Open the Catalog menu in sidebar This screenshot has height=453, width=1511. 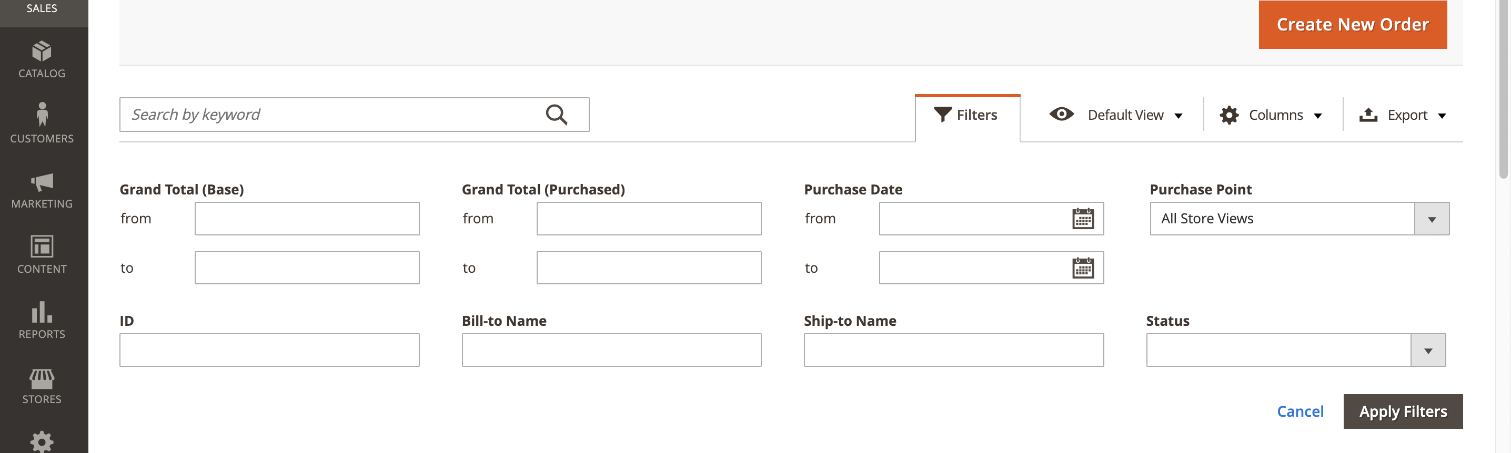click(x=42, y=60)
